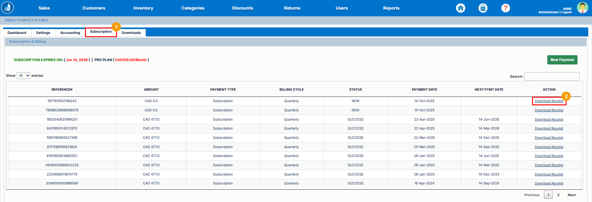Expand the Show entries dropdown
The width and height of the screenshot is (592, 202).
[x=23, y=76]
